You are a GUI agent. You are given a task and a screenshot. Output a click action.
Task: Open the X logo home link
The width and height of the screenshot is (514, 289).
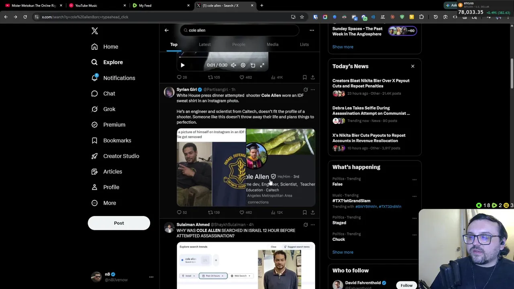pyautogui.click(x=94, y=31)
